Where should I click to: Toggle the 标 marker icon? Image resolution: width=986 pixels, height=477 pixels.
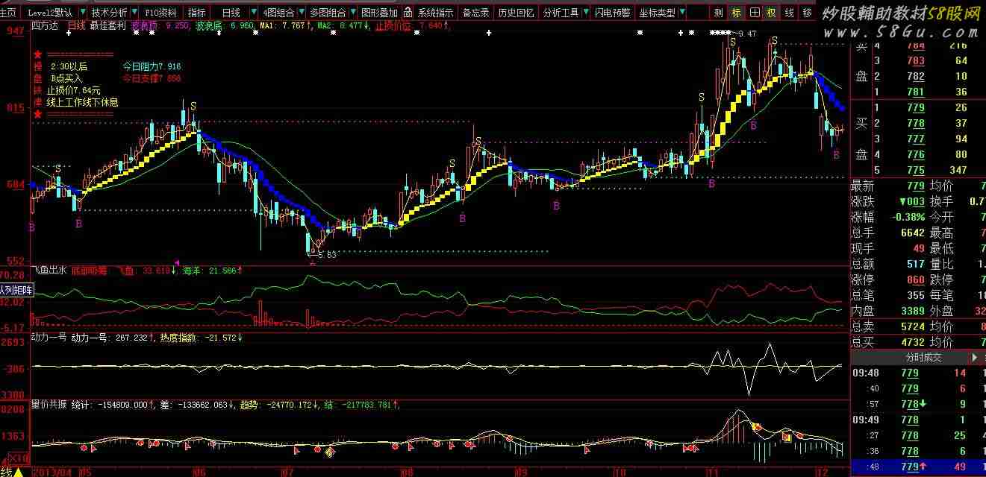737,13
